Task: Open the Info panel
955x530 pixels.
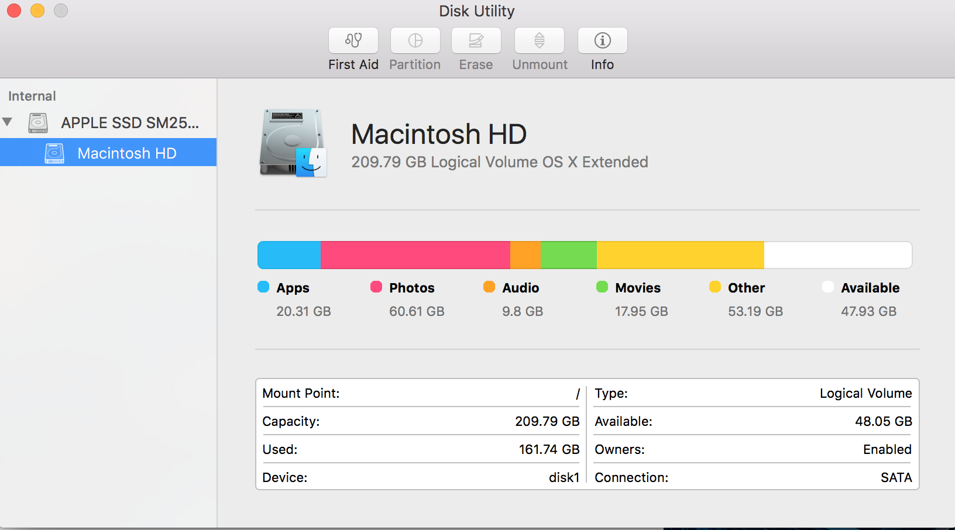Action: point(602,47)
